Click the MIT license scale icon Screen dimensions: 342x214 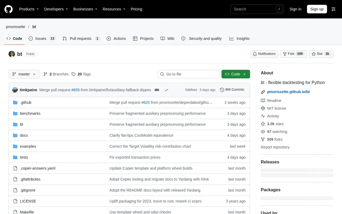click(x=263, y=108)
